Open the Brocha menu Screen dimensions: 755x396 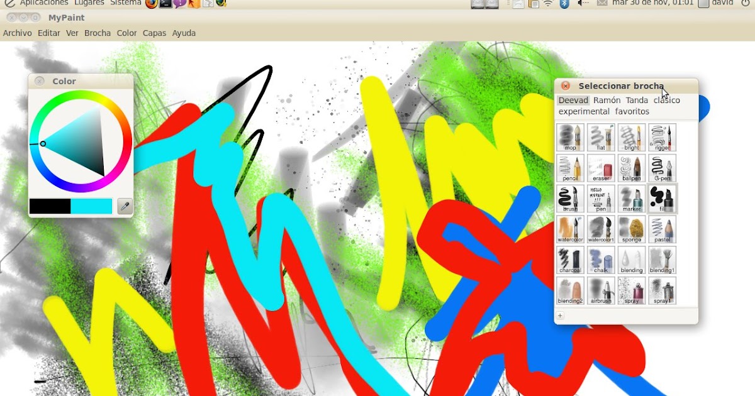(98, 33)
